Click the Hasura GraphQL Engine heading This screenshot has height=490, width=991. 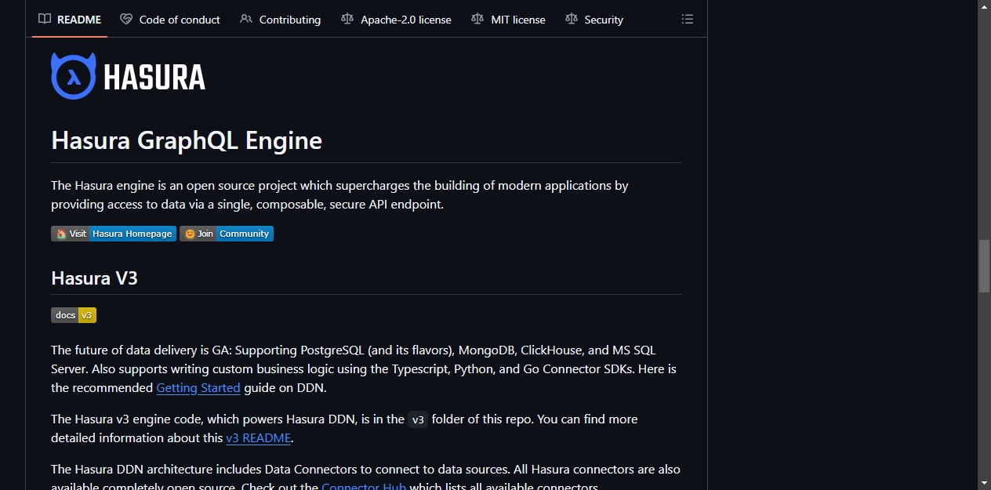click(187, 140)
